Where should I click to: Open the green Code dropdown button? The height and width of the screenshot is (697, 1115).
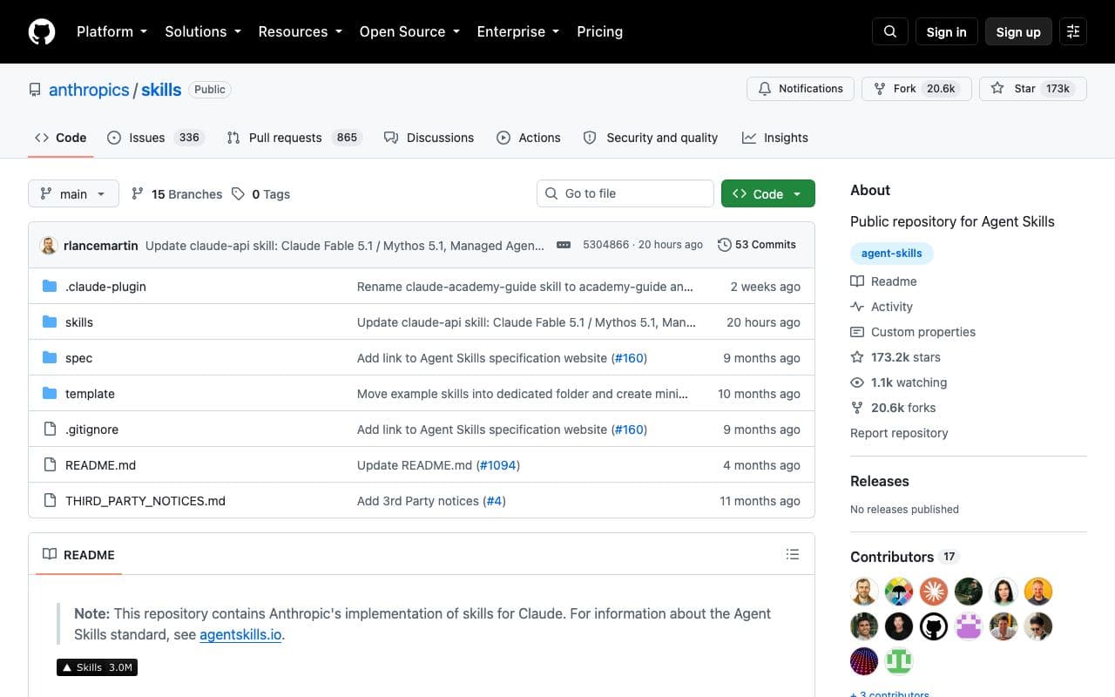click(x=768, y=193)
